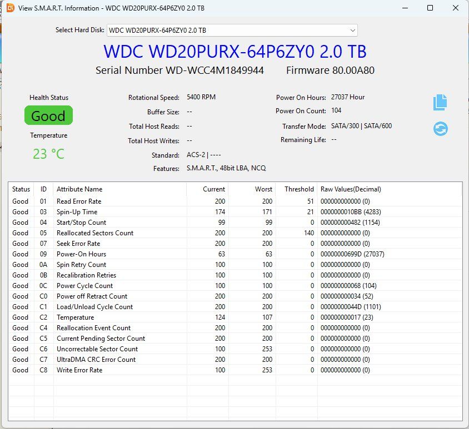Click the 5400 RPM rotational speed value

coord(201,97)
